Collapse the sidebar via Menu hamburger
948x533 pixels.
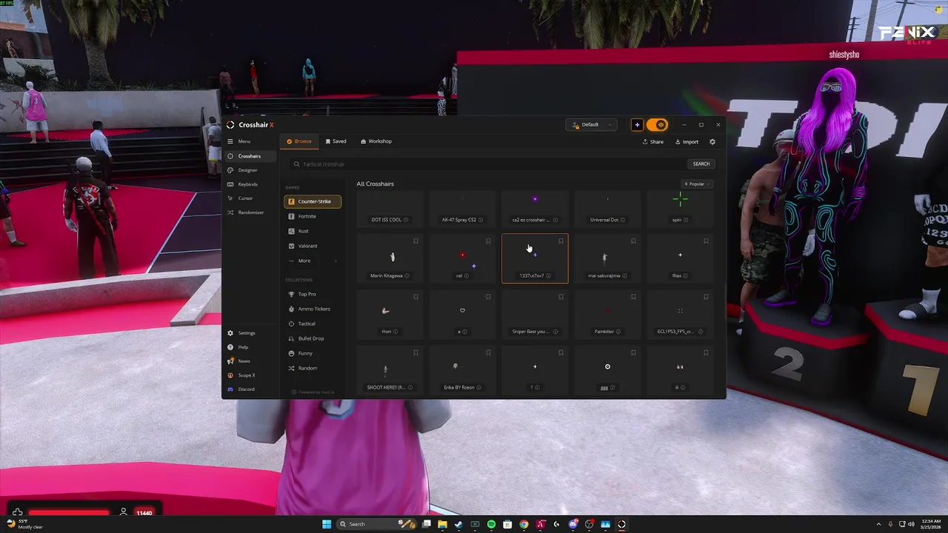click(230, 141)
